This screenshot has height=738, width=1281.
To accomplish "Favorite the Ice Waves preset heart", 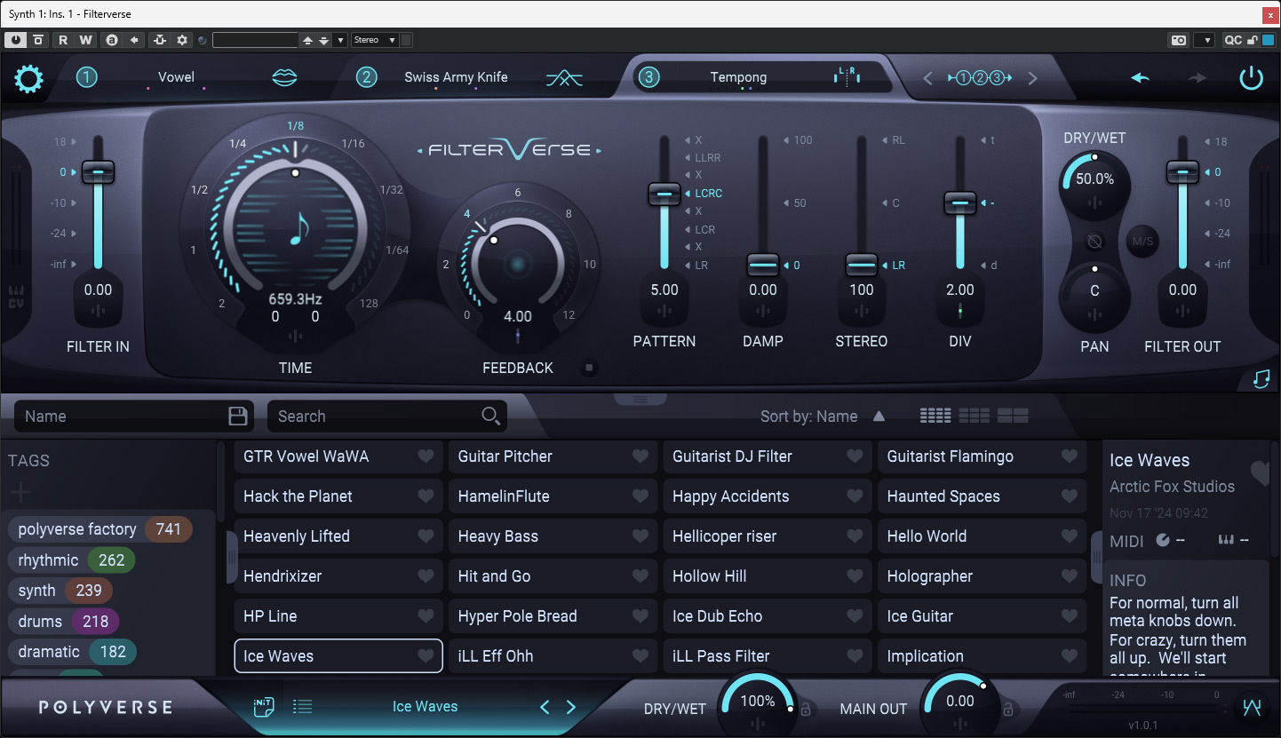I will click(x=426, y=656).
